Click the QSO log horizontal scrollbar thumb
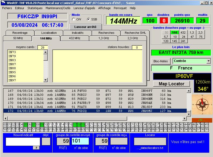Viewport: 213px width, 157px height. (67, 118)
